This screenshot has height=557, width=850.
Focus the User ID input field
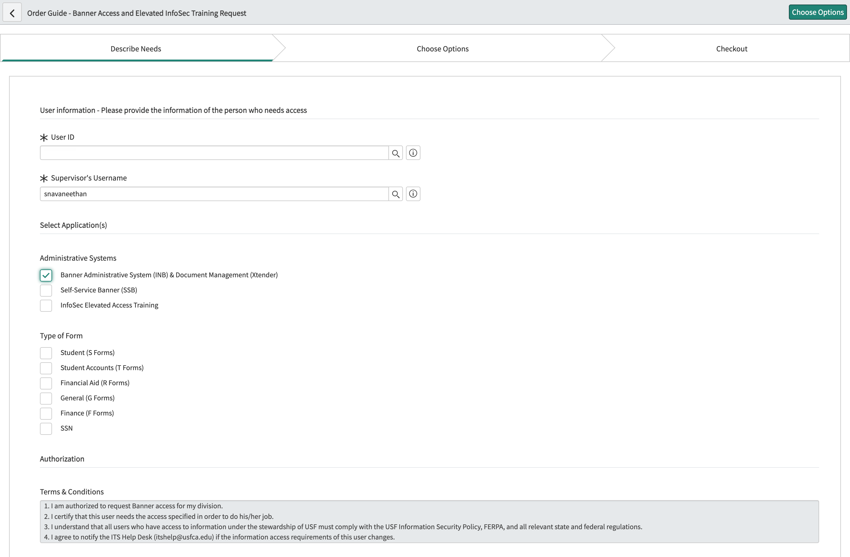(x=214, y=153)
